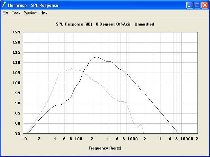Click the '0 Degrees Off-Axis' label

point(113,24)
